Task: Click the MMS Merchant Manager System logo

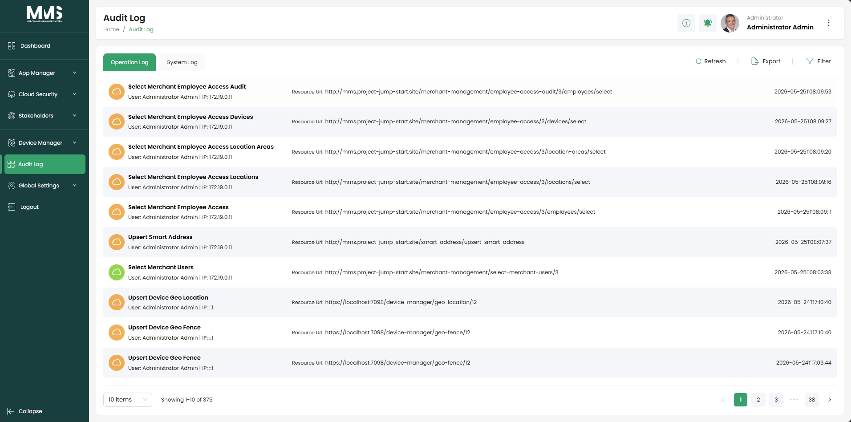Action: click(x=45, y=14)
